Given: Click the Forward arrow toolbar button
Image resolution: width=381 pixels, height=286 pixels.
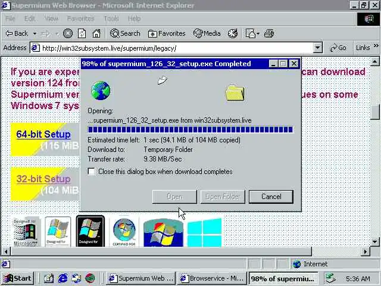Looking at the screenshot, I should tap(45, 33).
